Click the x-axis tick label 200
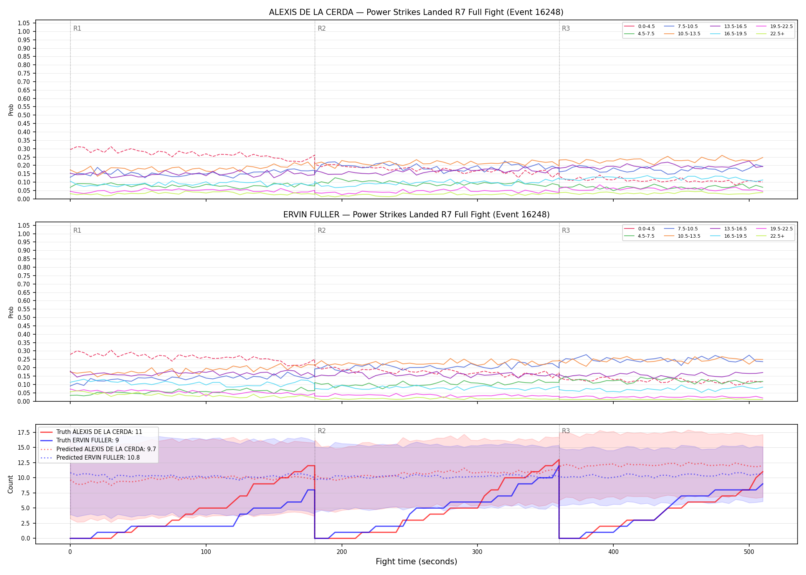806x575 pixels. 342,552
